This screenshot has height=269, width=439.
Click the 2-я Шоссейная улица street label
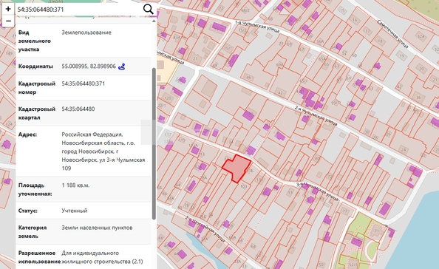pos(205,229)
